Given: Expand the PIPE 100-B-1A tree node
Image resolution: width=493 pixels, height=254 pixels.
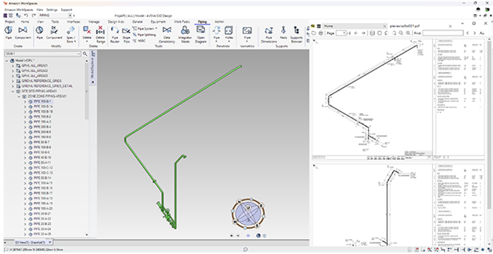Looking at the screenshot, I should 25,106.
